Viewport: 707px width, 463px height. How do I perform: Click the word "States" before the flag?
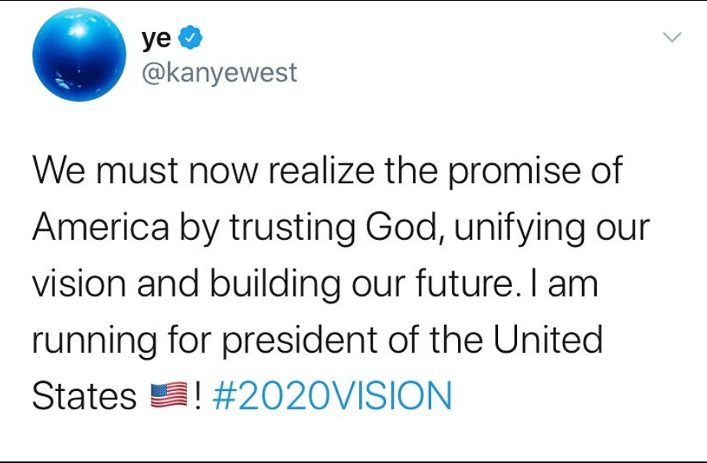pos(84,396)
